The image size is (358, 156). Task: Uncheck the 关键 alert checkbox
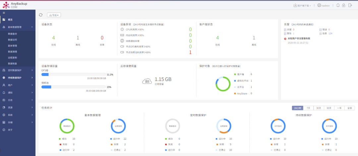(x=285, y=30)
